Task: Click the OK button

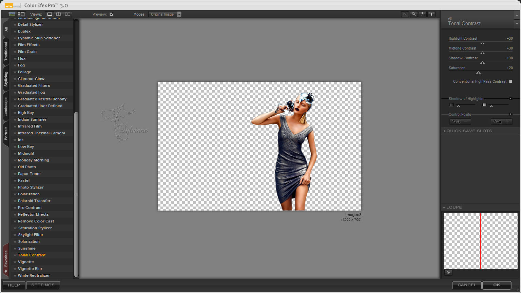Action: tap(497, 285)
